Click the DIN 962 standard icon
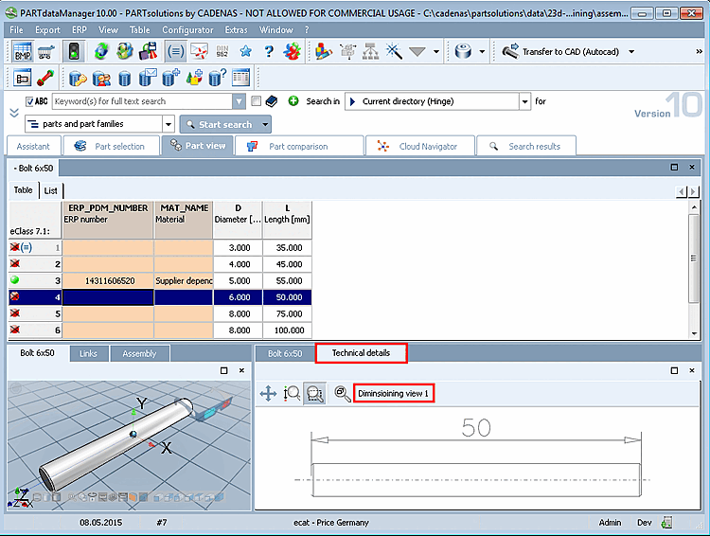This screenshot has height=536, width=710. tap(222, 52)
